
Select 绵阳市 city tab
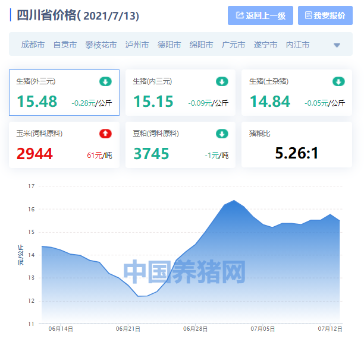[x=201, y=45]
